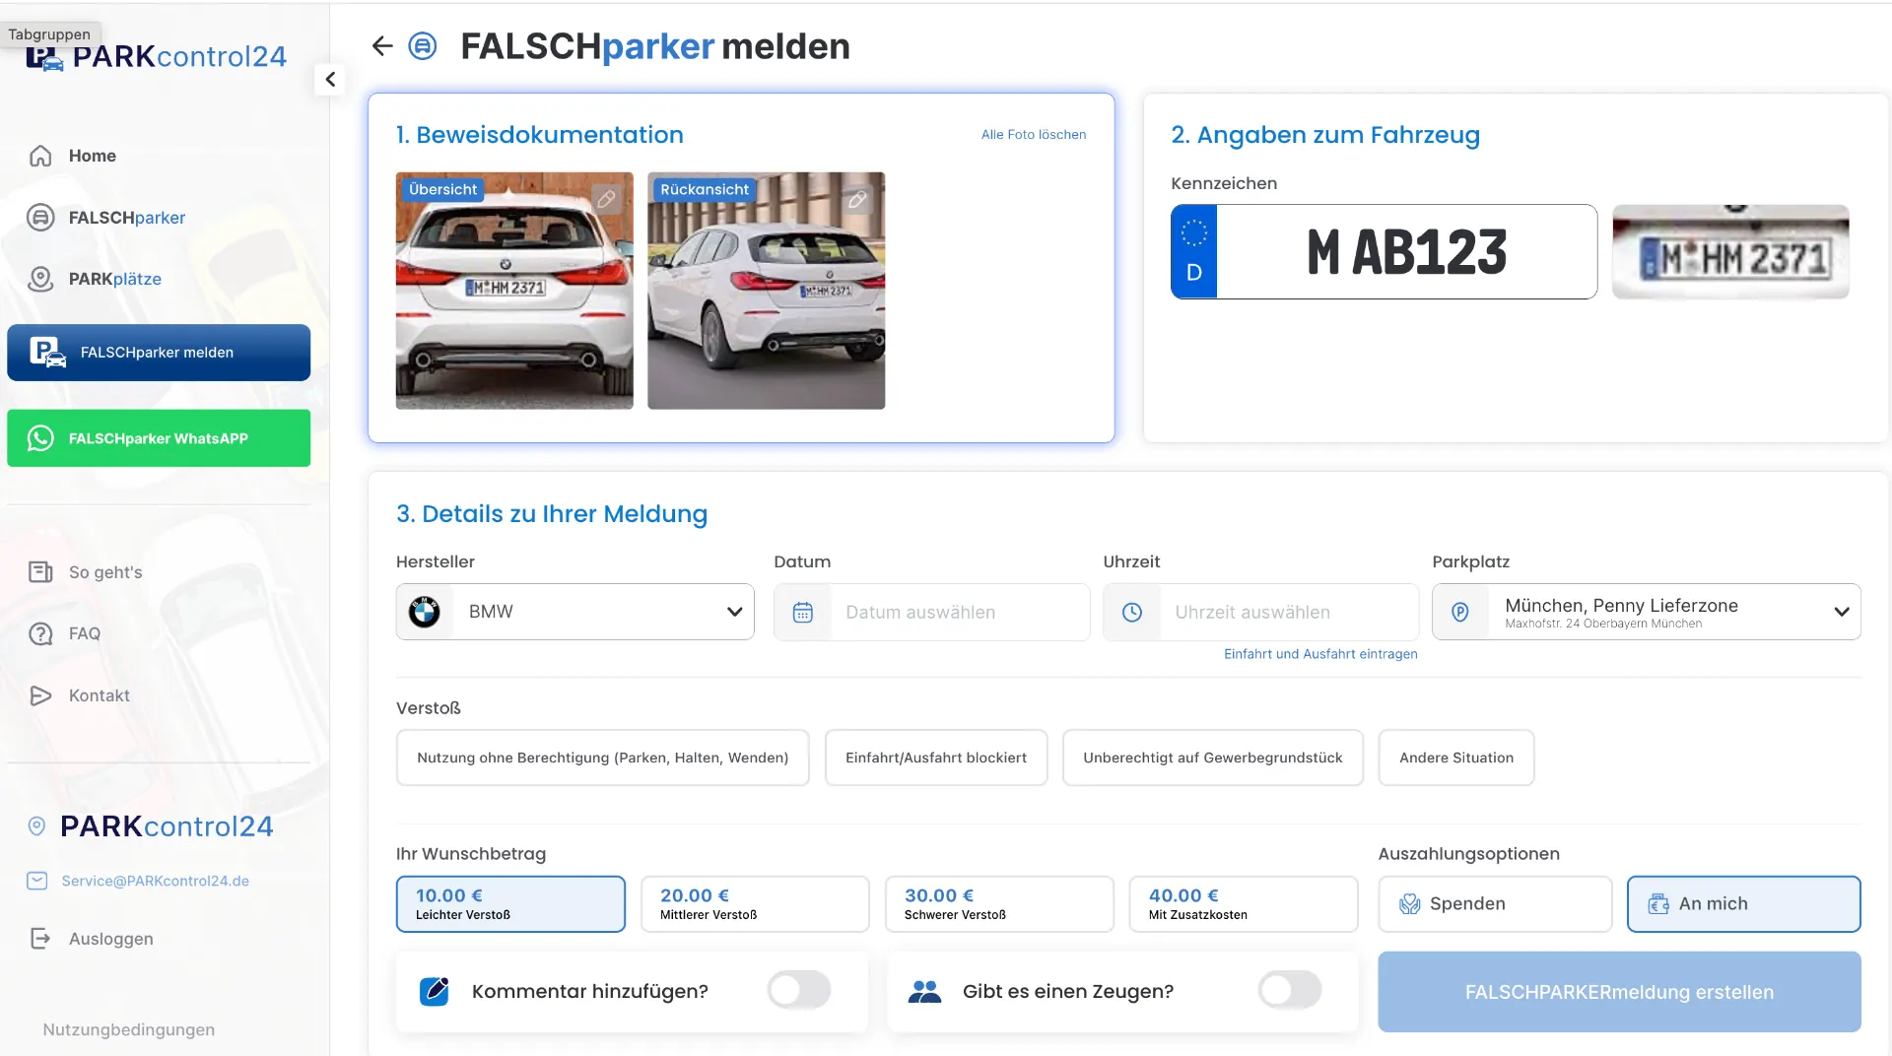Select Andere Situation violation
Screen dimensions: 1892x1056
click(1456, 758)
